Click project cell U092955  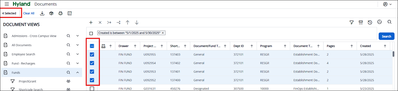[150, 54]
